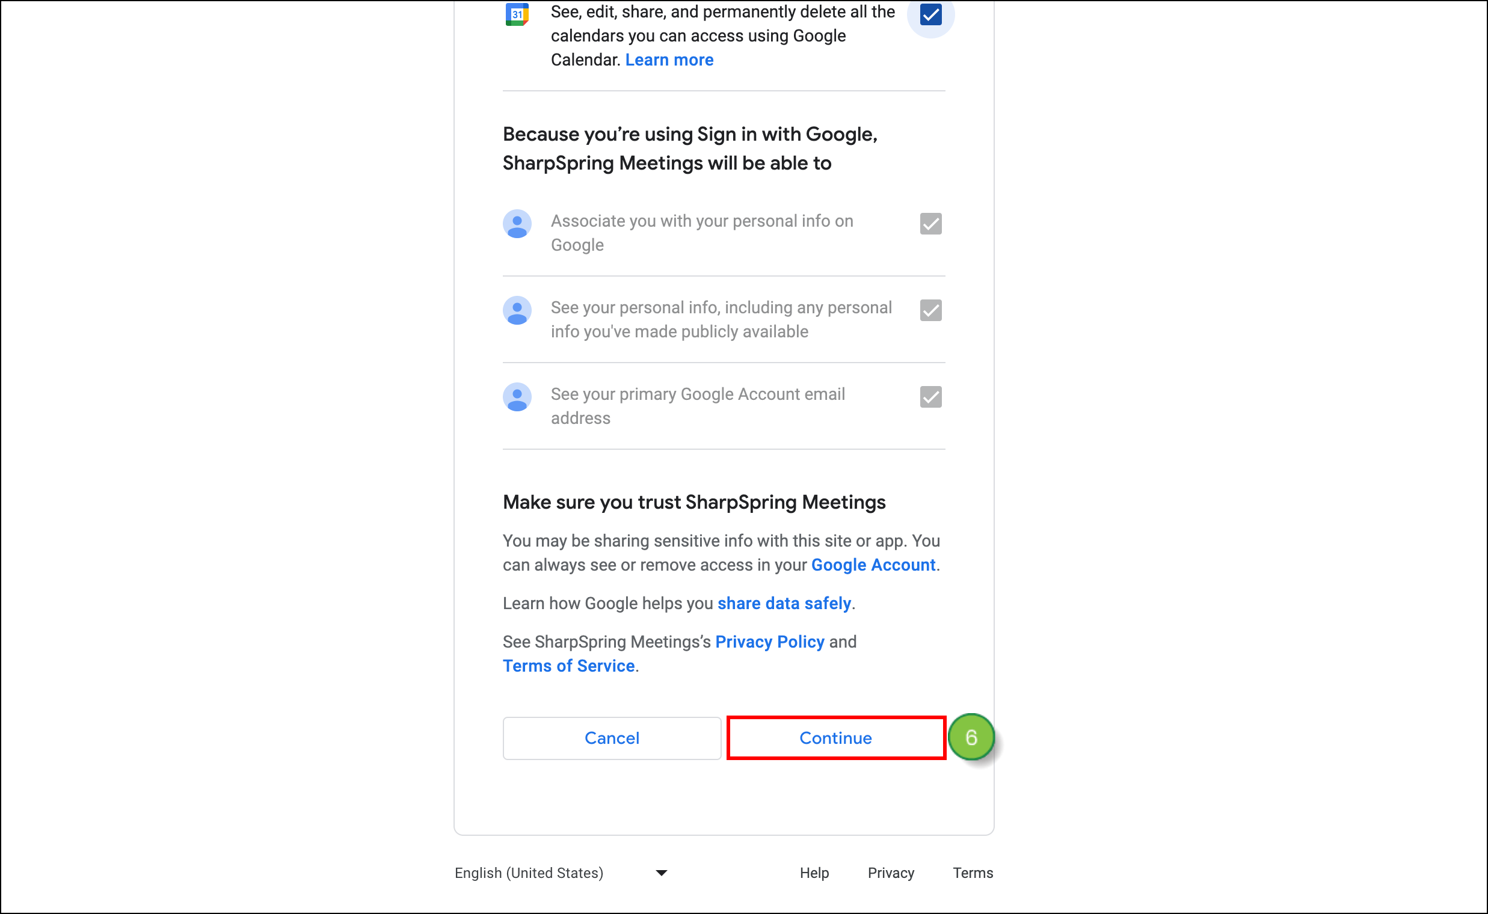
Task: Click checkbox for 'See your personal info' row
Action: coord(930,310)
